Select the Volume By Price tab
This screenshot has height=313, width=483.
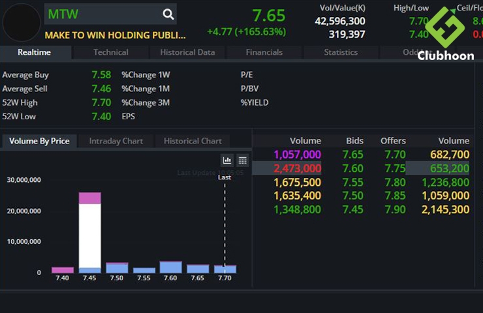39,141
